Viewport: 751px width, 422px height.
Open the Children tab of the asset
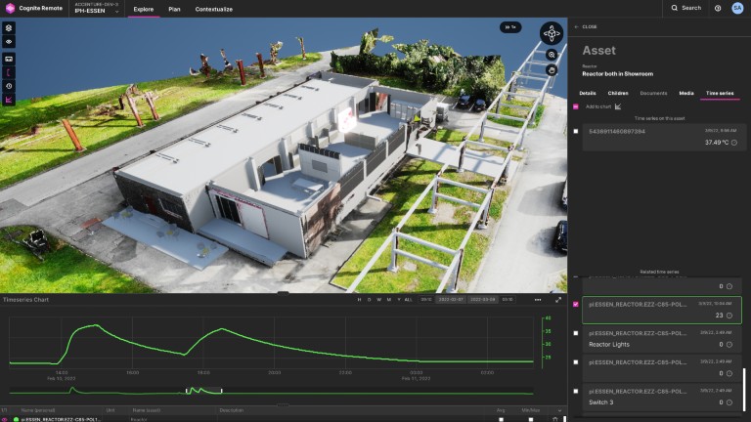pyautogui.click(x=618, y=94)
